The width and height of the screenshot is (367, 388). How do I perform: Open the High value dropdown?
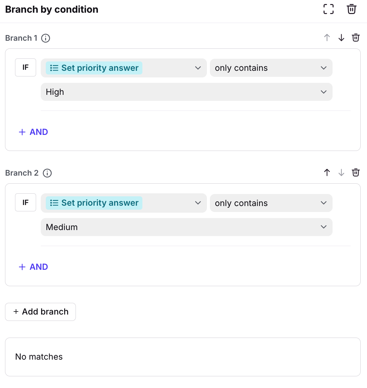[x=186, y=92]
